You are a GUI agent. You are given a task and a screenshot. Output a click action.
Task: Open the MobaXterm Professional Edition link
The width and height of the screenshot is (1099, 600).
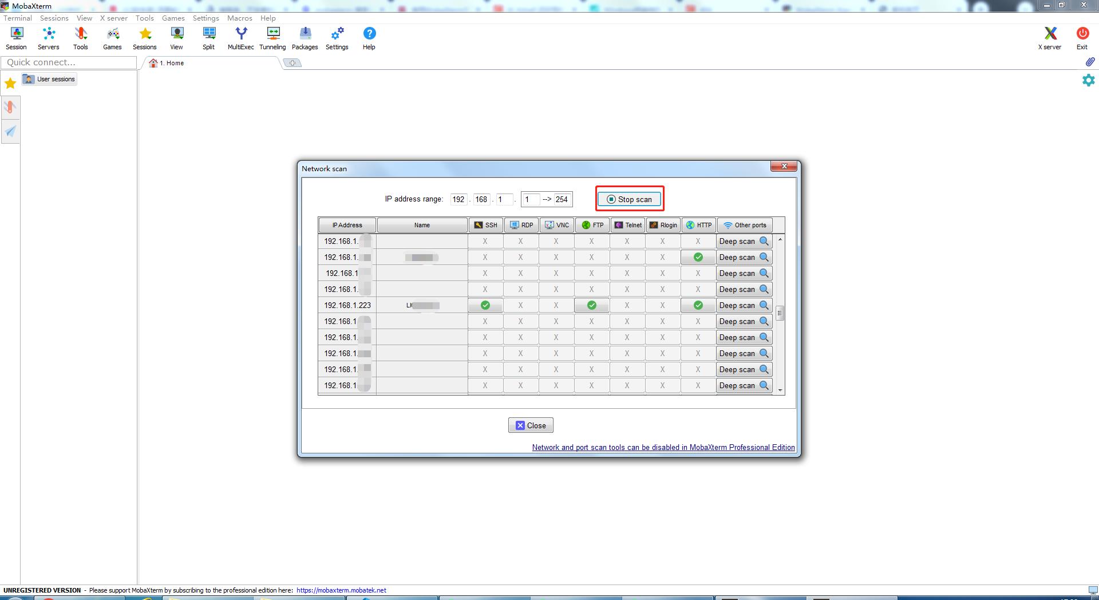(663, 447)
